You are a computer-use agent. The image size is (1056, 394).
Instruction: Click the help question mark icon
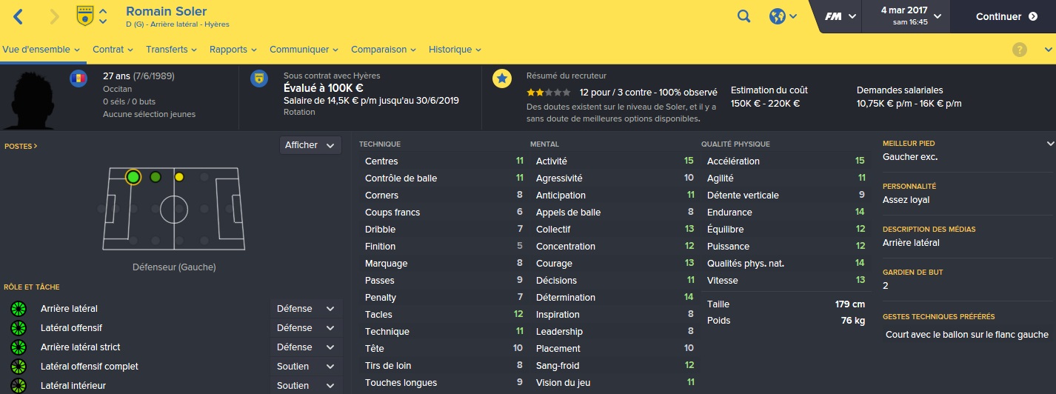(1020, 50)
